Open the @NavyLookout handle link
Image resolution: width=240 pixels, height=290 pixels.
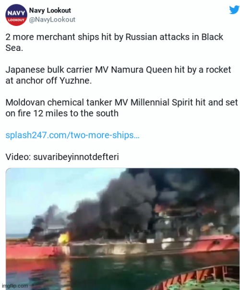(52, 19)
